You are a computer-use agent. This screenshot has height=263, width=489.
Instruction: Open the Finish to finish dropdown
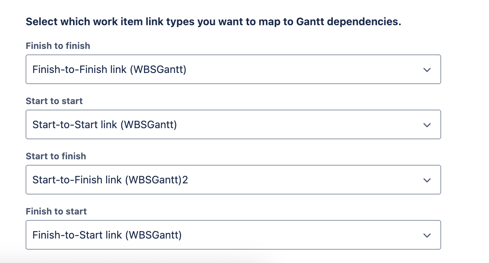click(x=233, y=70)
